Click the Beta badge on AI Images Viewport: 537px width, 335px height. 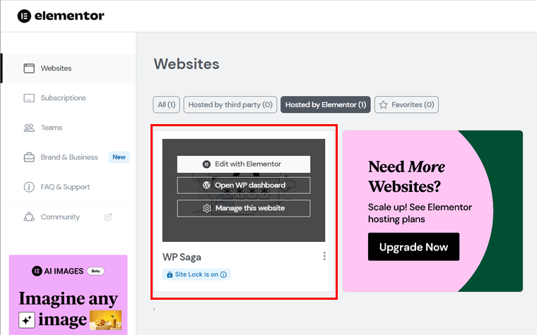click(x=95, y=271)
